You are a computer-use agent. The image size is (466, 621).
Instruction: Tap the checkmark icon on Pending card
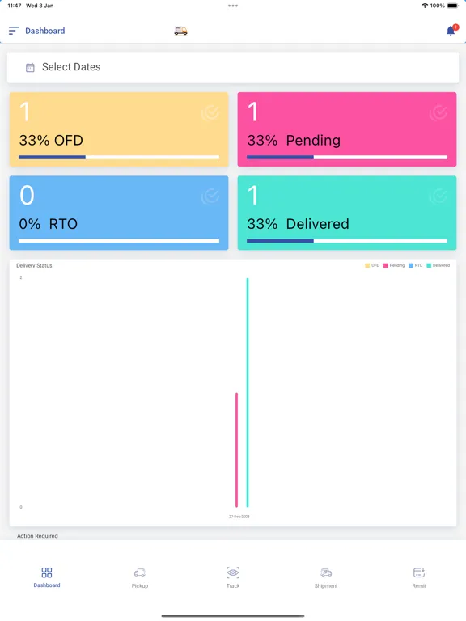438,113
